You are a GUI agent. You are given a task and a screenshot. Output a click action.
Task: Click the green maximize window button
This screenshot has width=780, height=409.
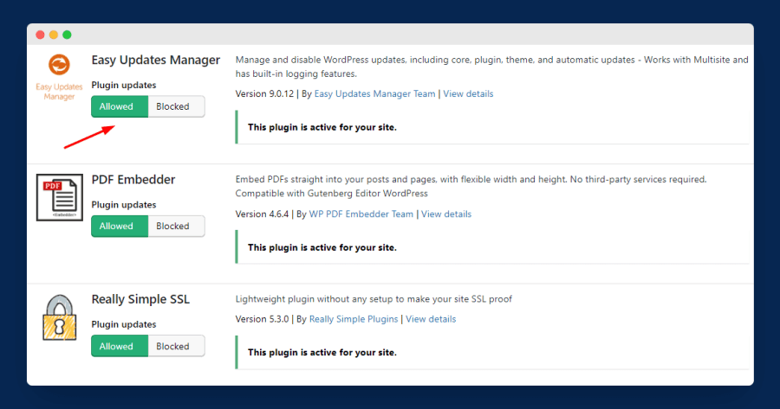click(x=67, y=35)
